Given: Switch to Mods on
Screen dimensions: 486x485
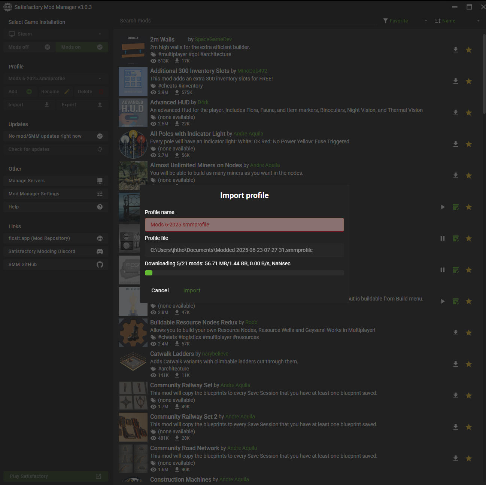Looking at the screenshot, I should (82, 47).
